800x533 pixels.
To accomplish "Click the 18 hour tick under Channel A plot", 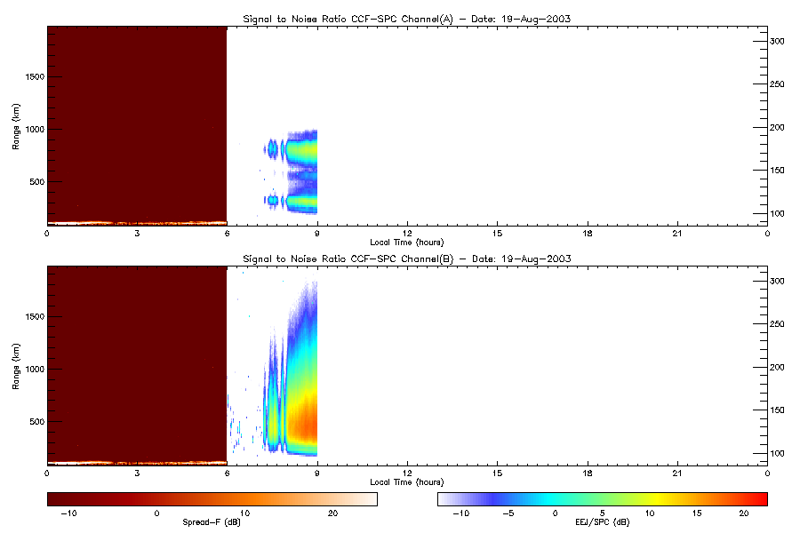I will (x=588, y=234).
